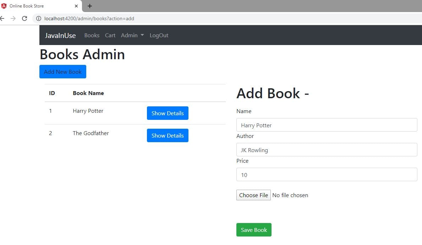Screen dimensions: 422x245
Task: Show details for Harry Potter
Action: tap(168, 113)
